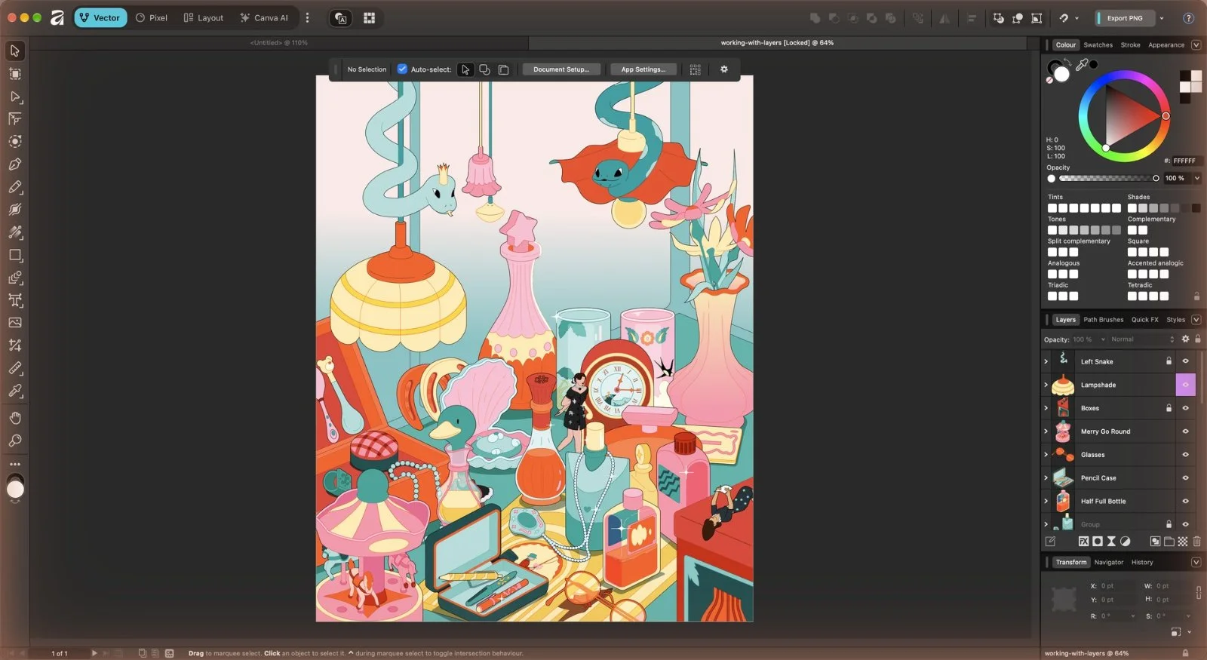Open the layer FX icon in Layers panel

[1083, 542]
